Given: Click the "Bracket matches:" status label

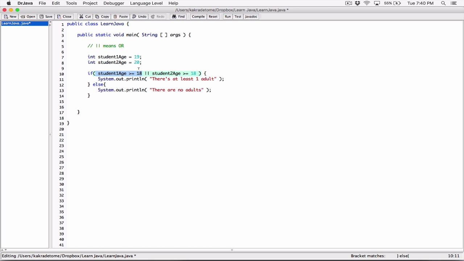Looking at the screenshot, I should (x=368, y=256).
